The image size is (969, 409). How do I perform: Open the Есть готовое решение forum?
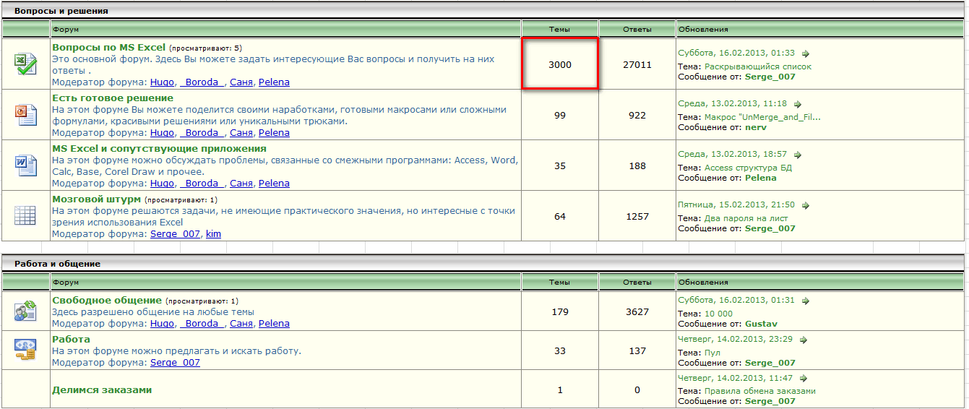113,98
